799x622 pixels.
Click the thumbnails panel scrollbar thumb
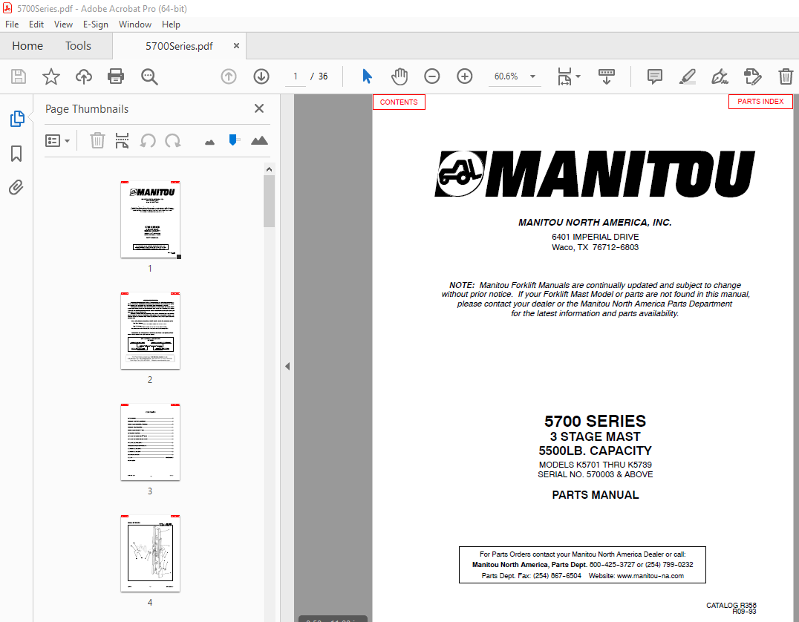[269, 201]
